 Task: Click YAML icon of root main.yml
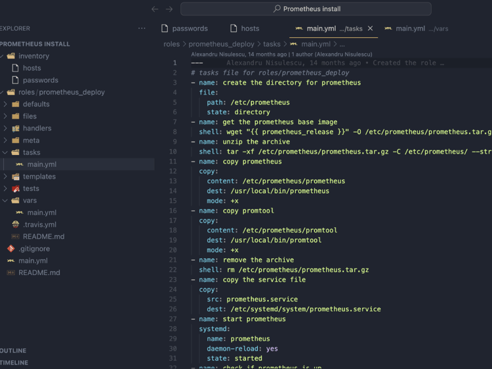(11, 261)
